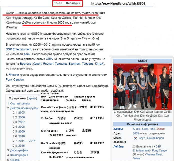Image resolution: width=175 pixels, height=161 pixels.
Task: Open subsection 2.8 2016 in the contents
Action: tap(22, 146)
